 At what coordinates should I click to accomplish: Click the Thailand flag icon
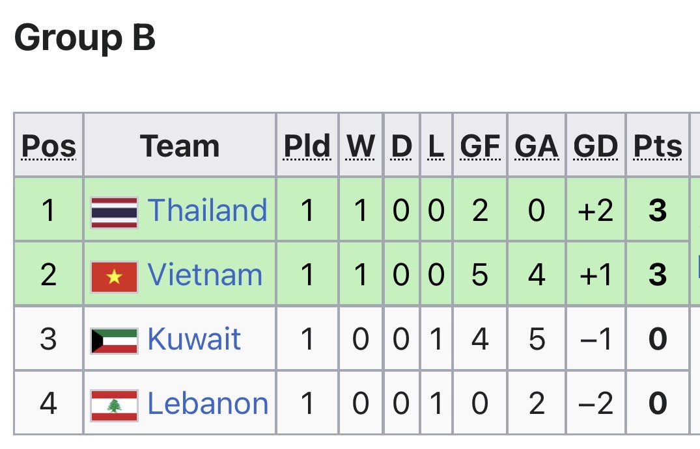tap(114, 212)
